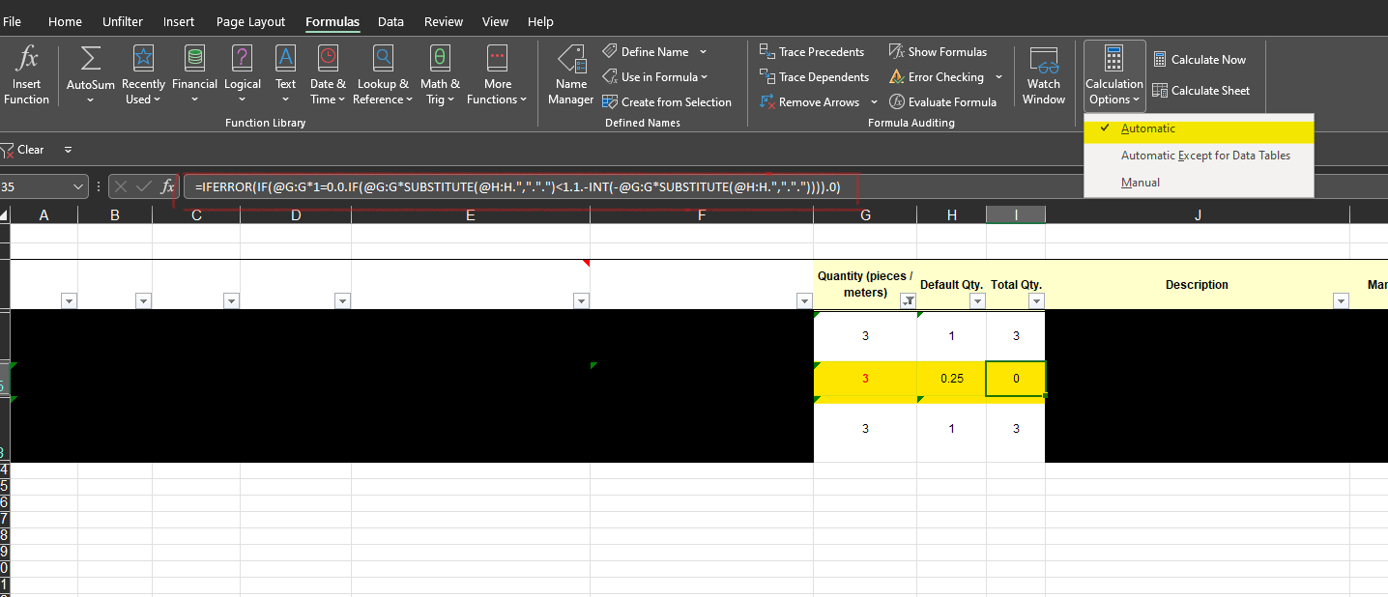The height and width of the screenshot is (597, 1388).
Task: Select red quantity 3 in highlighted row
Action: [865, 379]
